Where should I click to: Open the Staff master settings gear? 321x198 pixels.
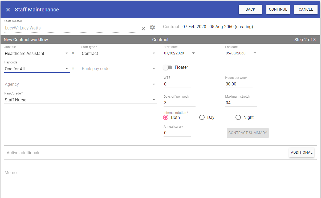coord(152,27)
